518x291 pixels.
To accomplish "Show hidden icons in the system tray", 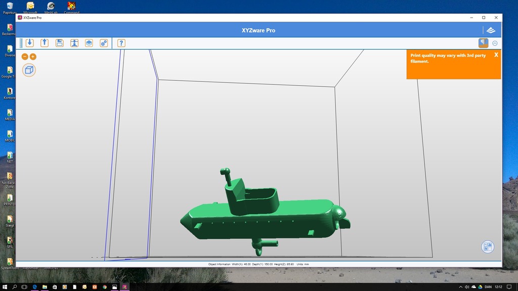I will tap(460, 287).
